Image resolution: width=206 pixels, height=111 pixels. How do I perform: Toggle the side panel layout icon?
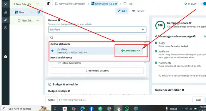(49, 4)
